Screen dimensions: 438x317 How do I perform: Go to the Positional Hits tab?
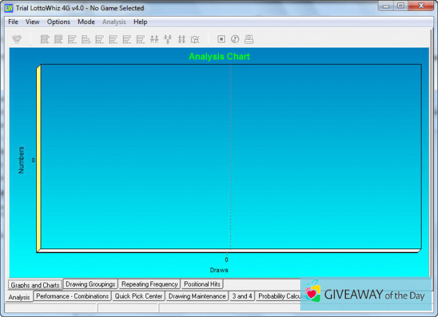[202, 285]
